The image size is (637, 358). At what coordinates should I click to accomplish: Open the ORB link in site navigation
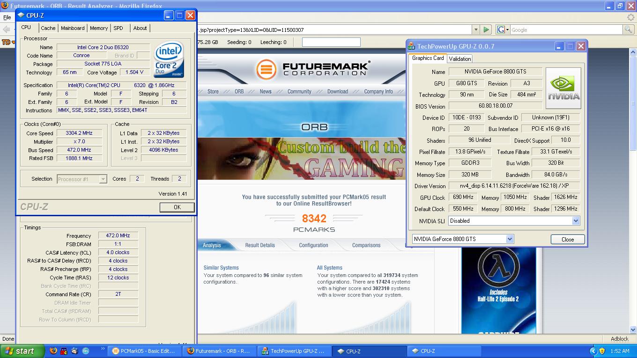pos(239,92)
